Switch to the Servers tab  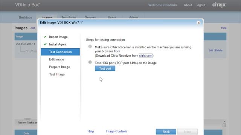pyautogui.click(x=90, y=17)
